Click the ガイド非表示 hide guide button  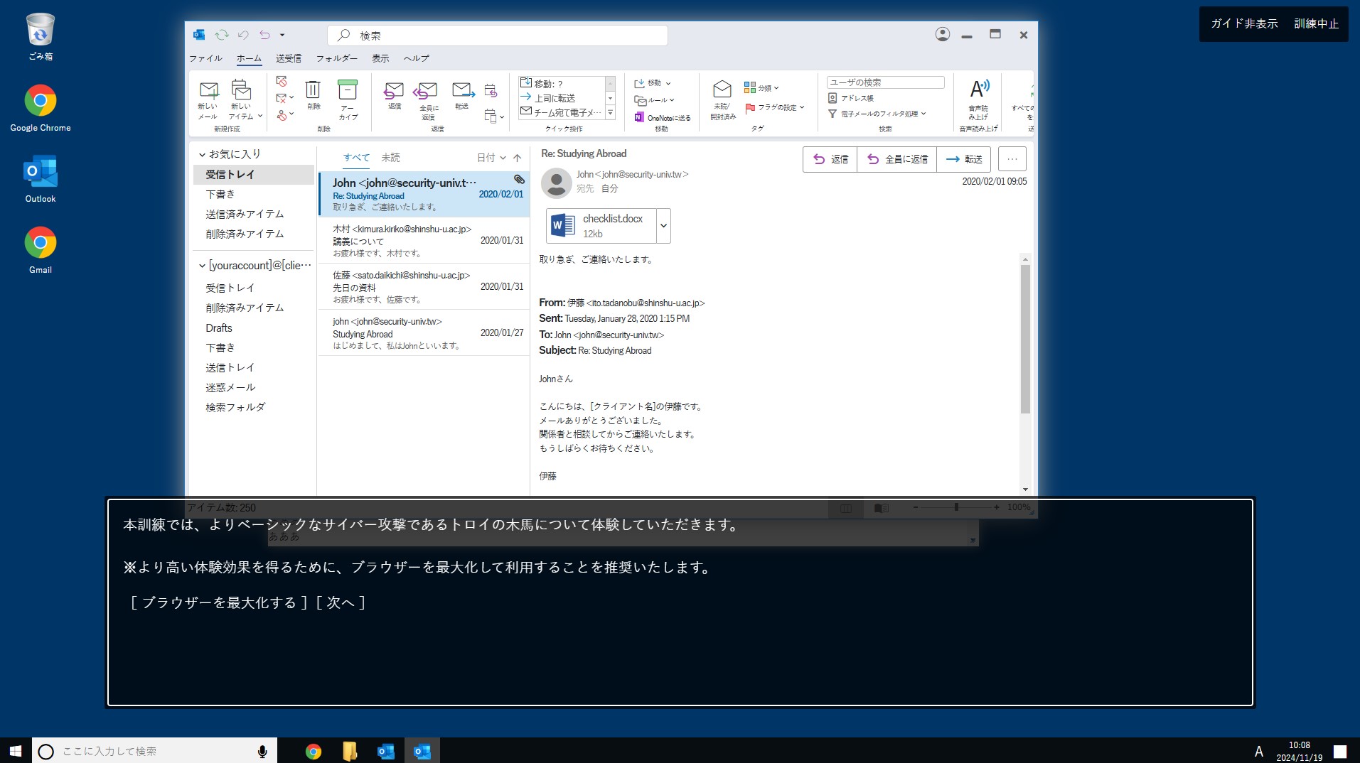(1244, 23)
